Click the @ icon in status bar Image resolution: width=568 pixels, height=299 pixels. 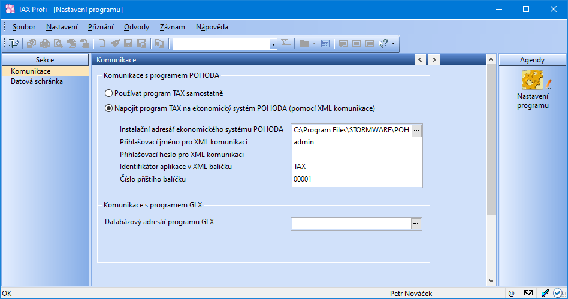(512, 293)
